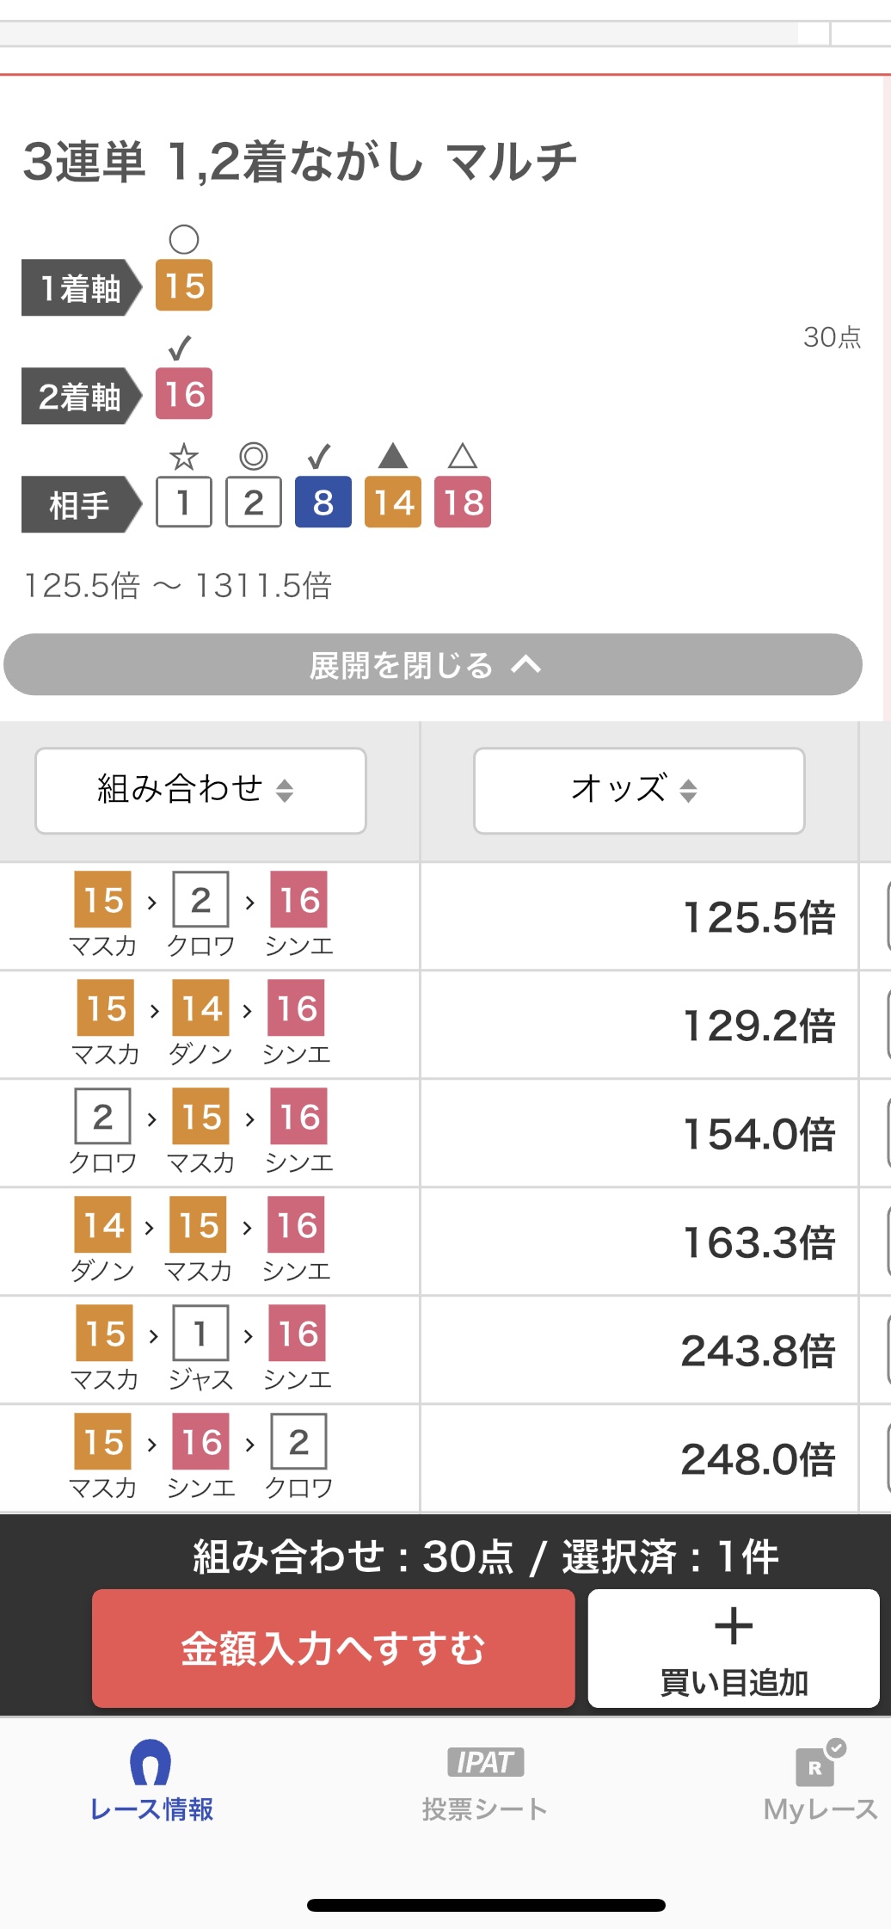Open the Myレース tab
The height and width of the screenshot is (1929, 891).
coord(819,1783)
